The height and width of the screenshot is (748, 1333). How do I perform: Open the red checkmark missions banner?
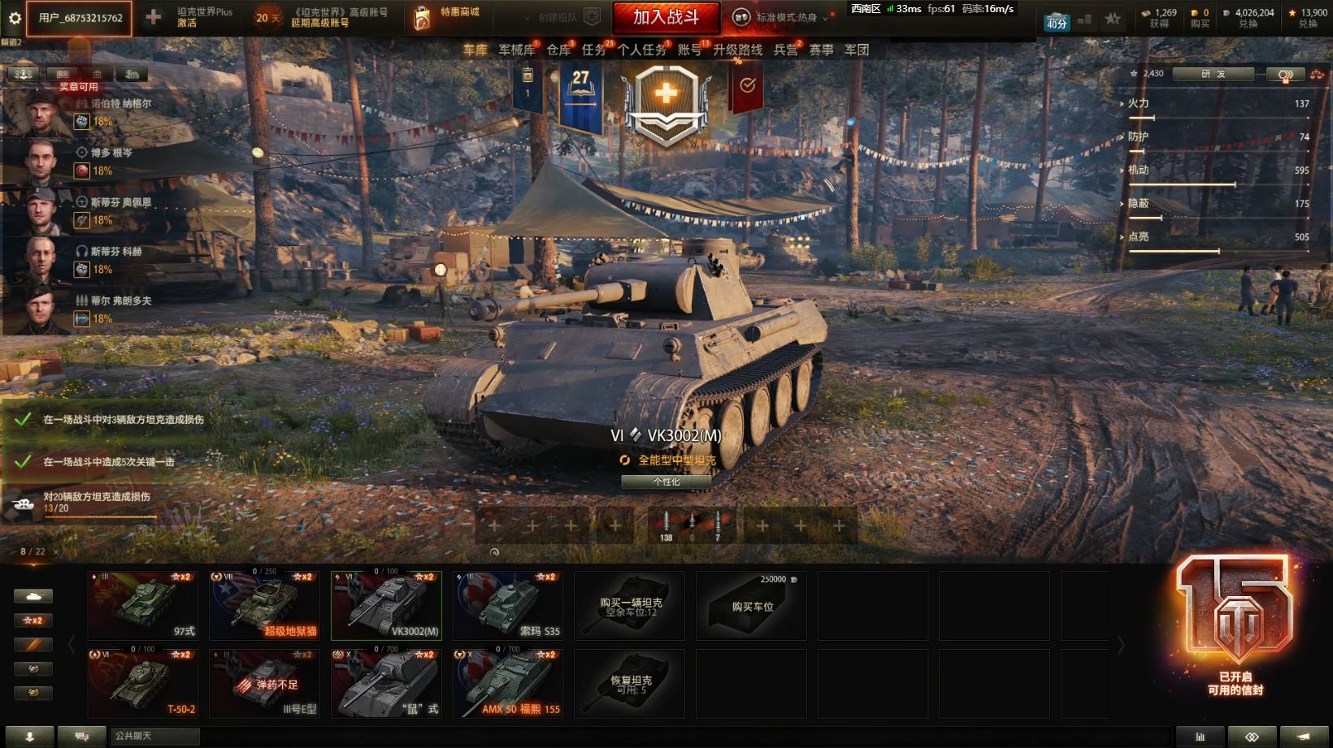click(748, 86)
